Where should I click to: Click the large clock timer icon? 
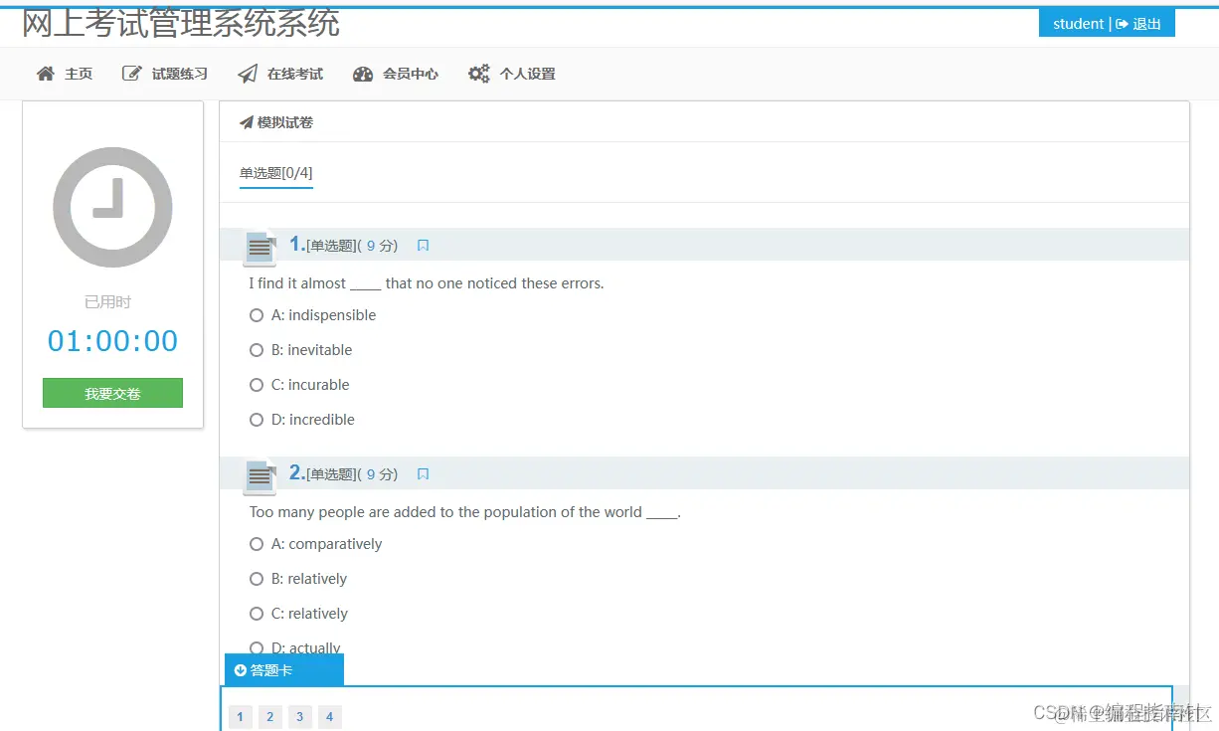[112, 207]
